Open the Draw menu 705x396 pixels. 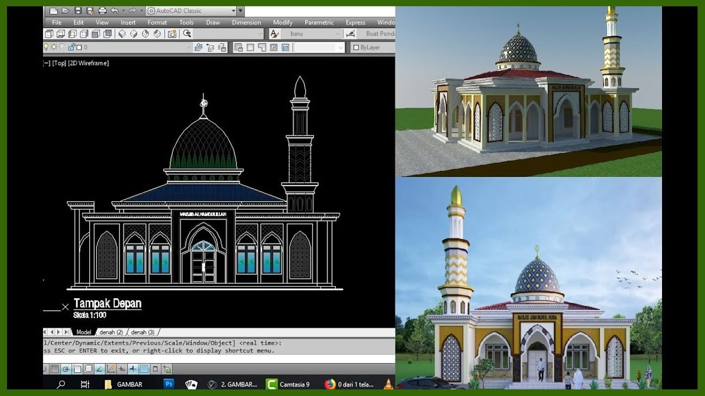213,23
